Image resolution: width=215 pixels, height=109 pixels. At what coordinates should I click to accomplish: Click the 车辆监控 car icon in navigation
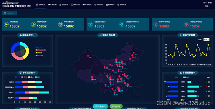point(49,5)
